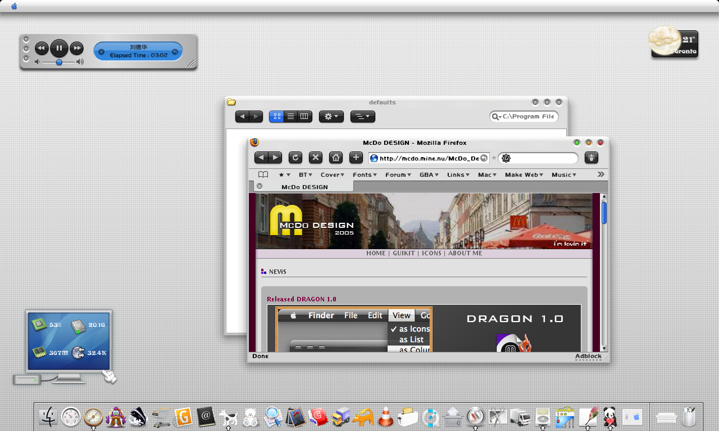This screenshot has height=431, width=719.
Task: Open the Apple menu in the top bar
Action: coord(14,6)
